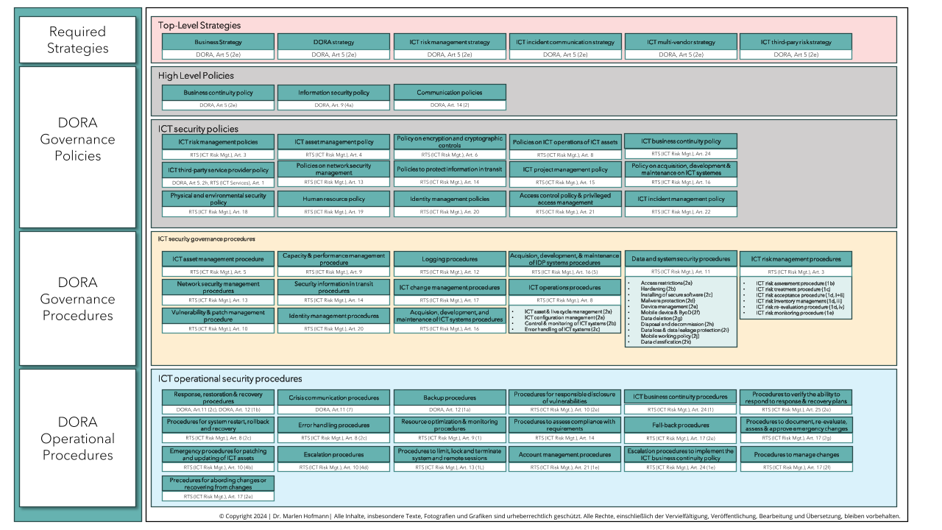Select Vulnerability & patch management procedure box
Viewport: 942px width, 530px height.
point(218,316)
